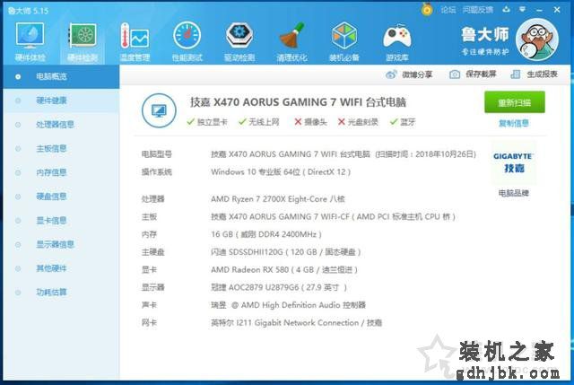Open 显示器信息 sidebar item

coord(61,244)
